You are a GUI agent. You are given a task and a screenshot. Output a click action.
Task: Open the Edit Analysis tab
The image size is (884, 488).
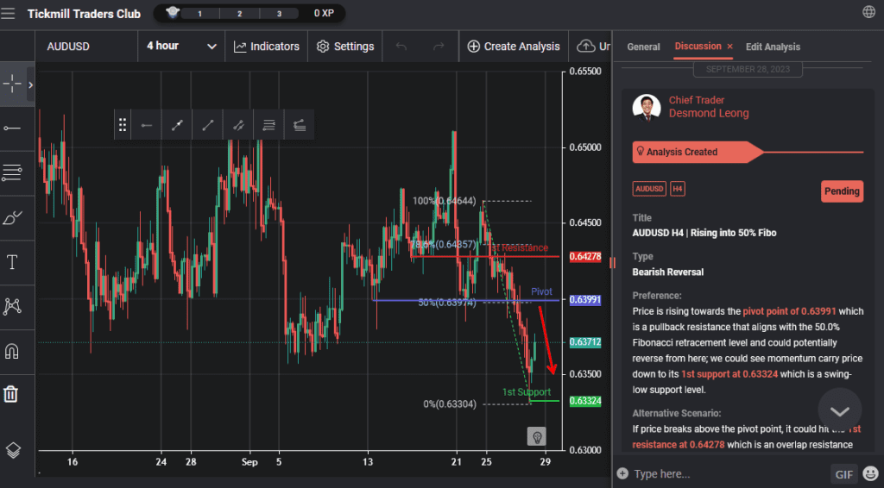coord(773,47)
